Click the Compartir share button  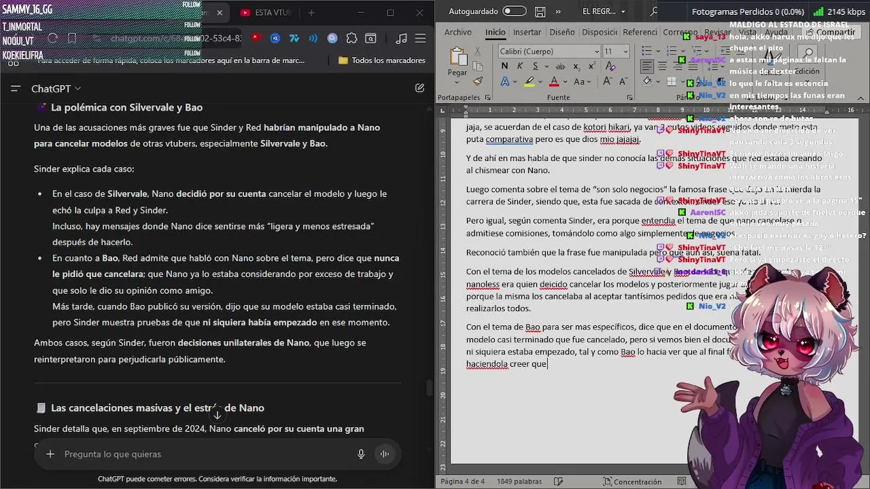coord(830,32)
